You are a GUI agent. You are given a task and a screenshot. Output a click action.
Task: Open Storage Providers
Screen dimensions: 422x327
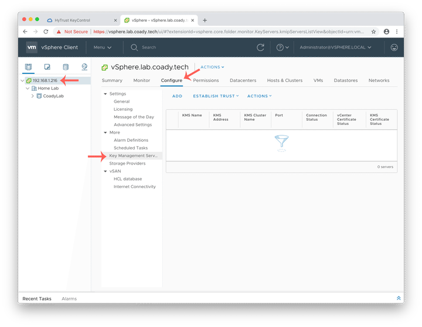tap(127, 163)
